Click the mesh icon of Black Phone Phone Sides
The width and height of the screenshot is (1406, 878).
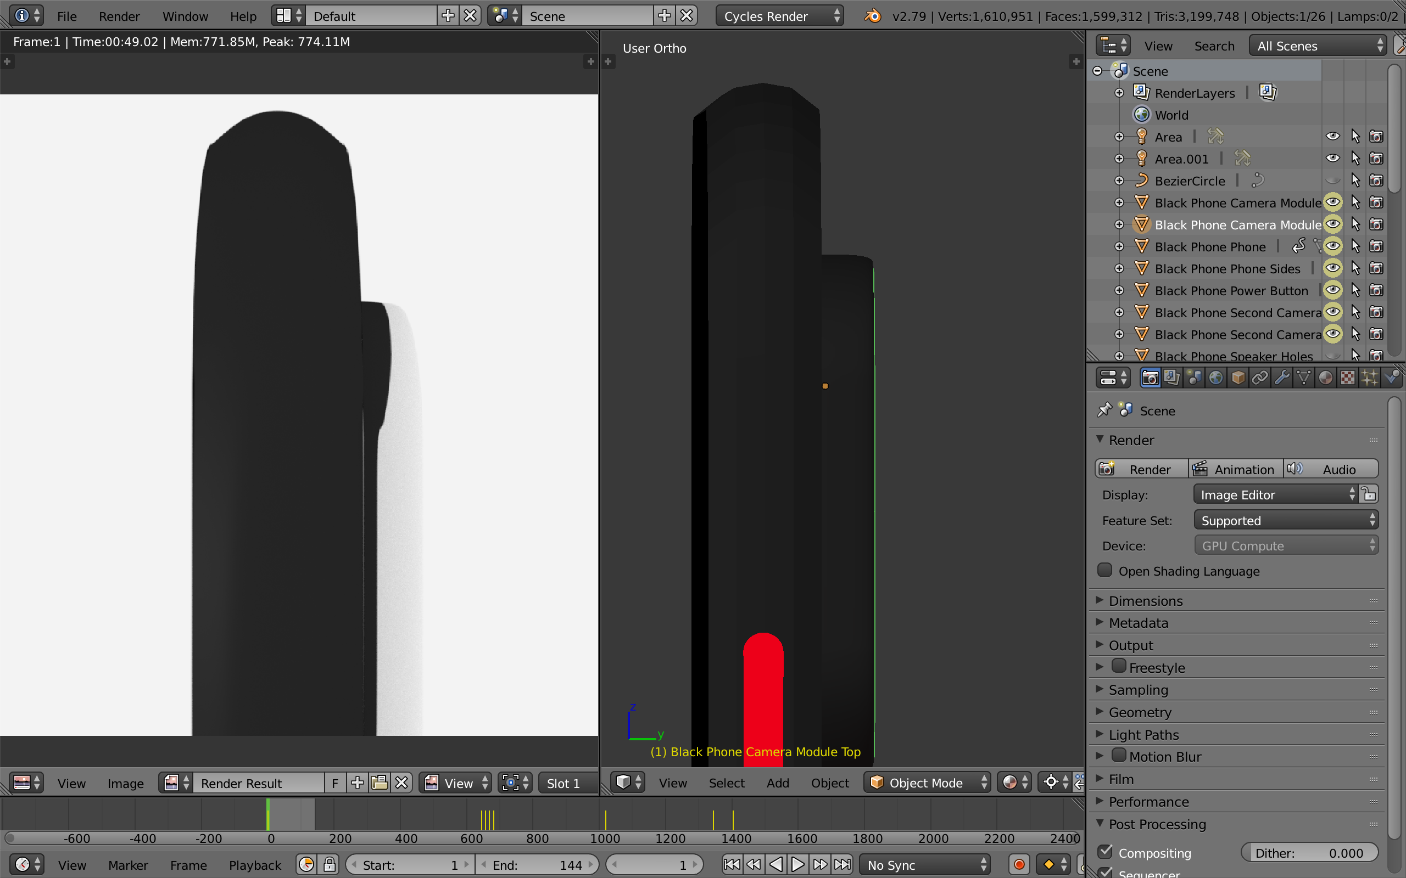click(1142, 268)
